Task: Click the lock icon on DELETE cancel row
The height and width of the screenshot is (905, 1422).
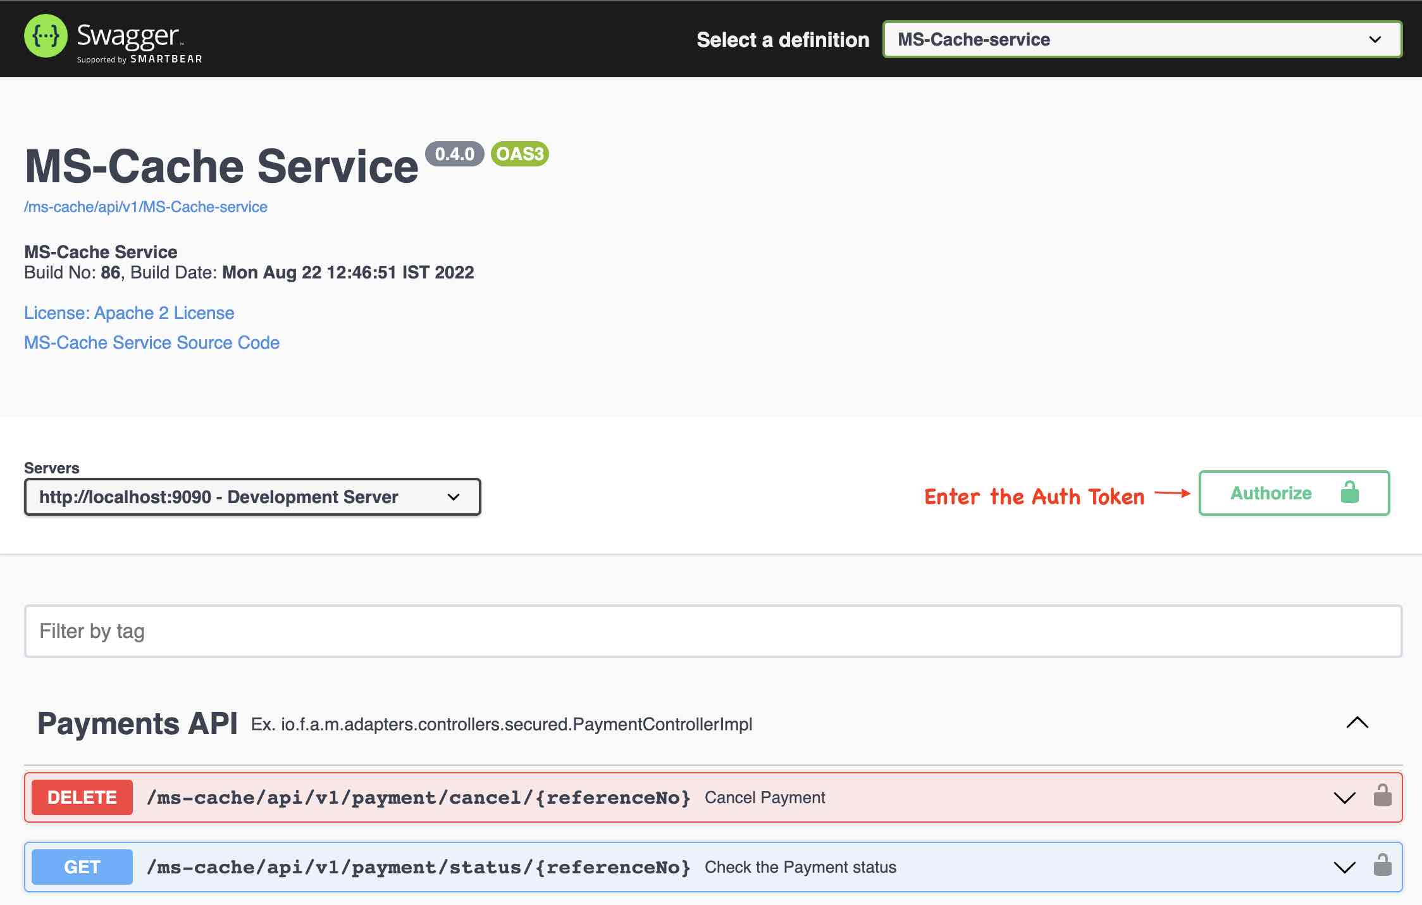Action: [x=1382, y=796]
